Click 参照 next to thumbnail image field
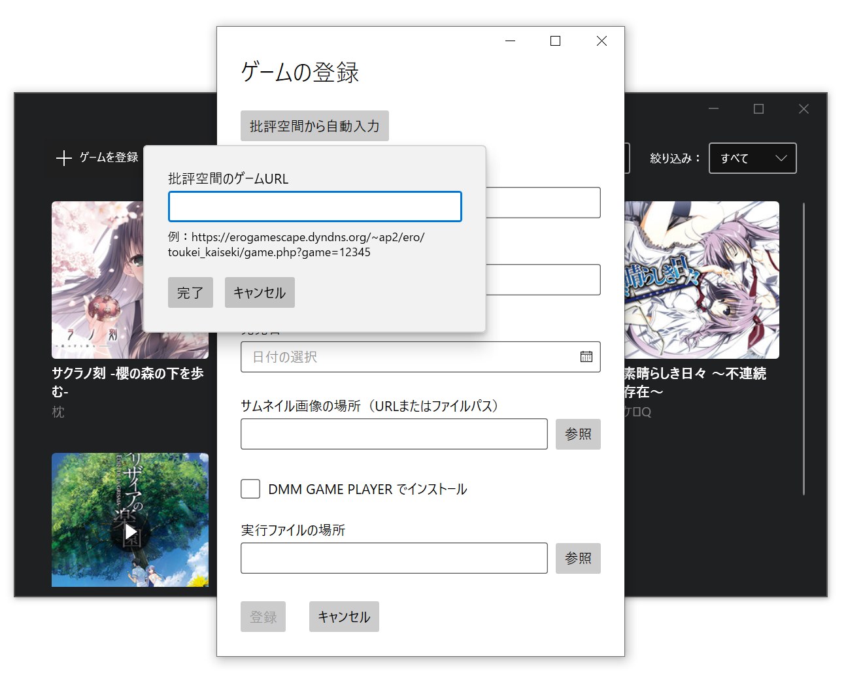Image resolution: width=846 pixels, height=679 pixels. click(578, 434)
